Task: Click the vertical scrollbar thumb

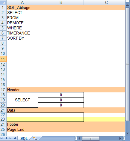Action: tap(127, 64)
